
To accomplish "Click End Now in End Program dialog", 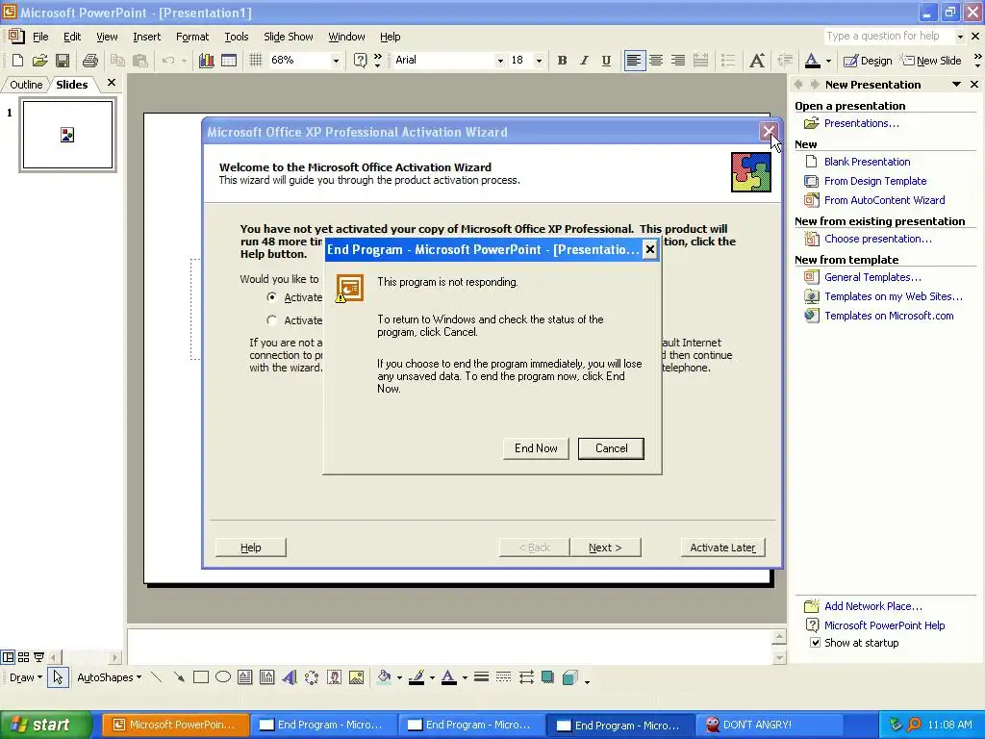I will click(x=536, y=448).
